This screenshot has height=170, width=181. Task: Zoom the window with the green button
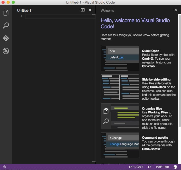[13, 2]
